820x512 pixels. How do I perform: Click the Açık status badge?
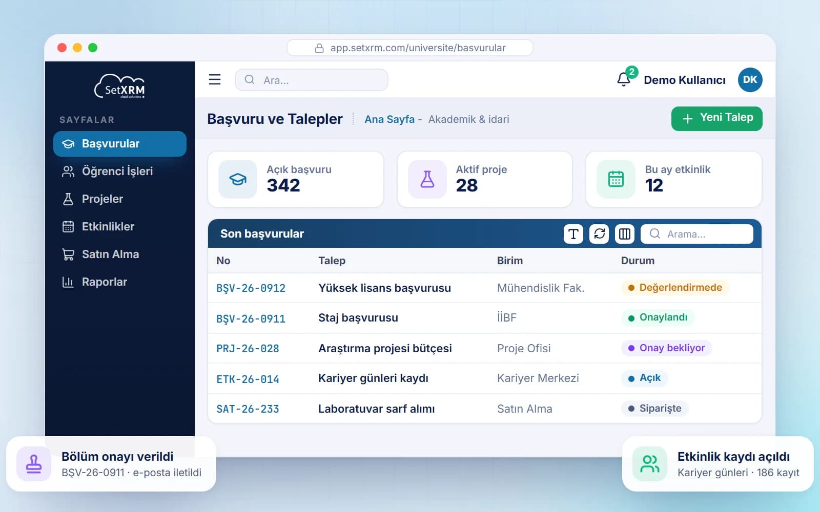[645, 378]
